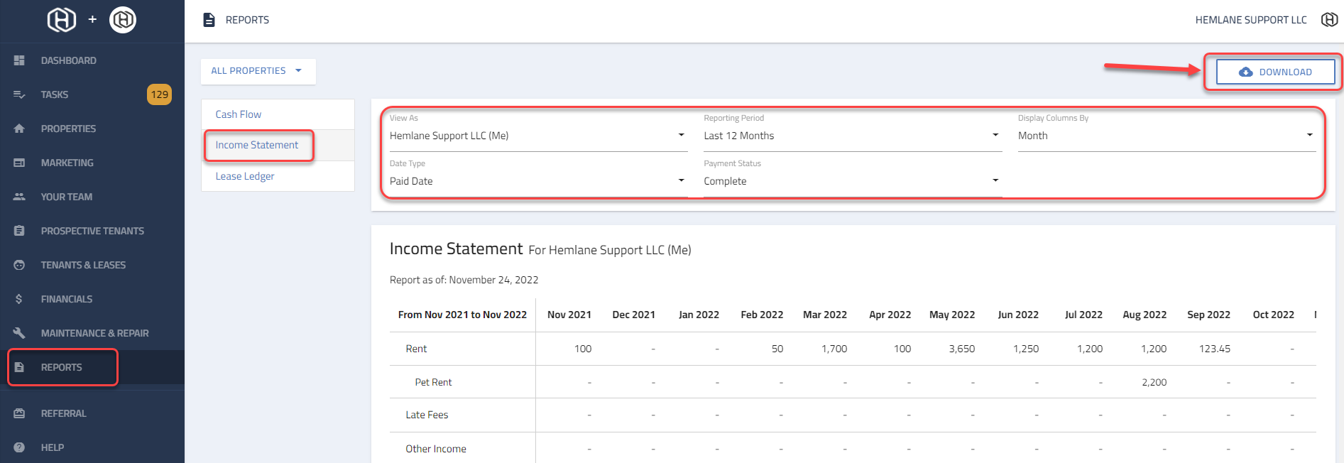Select the Properties house icon

click(19, 129)
